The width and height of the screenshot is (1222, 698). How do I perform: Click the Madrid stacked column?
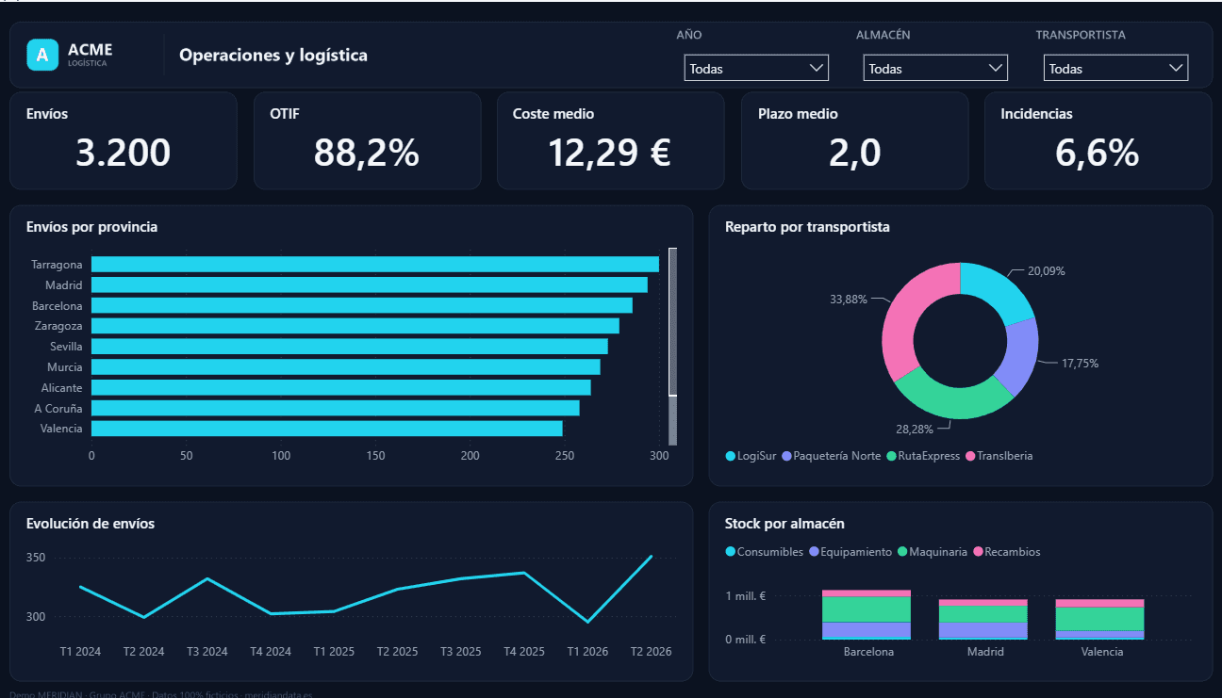(983, 620)
